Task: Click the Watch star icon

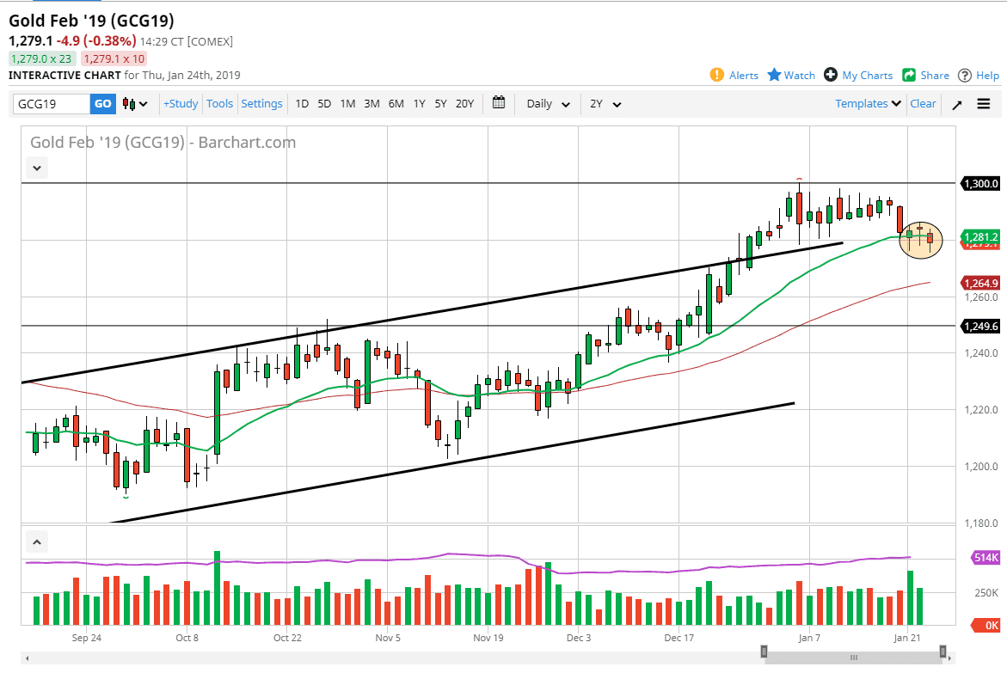Action: click(774, 75)
